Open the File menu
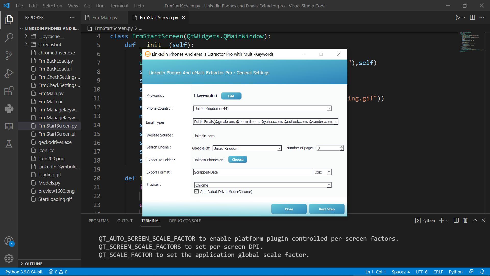Image resolution: width=490 pixels, height=276 pixels. pyautogui.click(x=19, y=6)
